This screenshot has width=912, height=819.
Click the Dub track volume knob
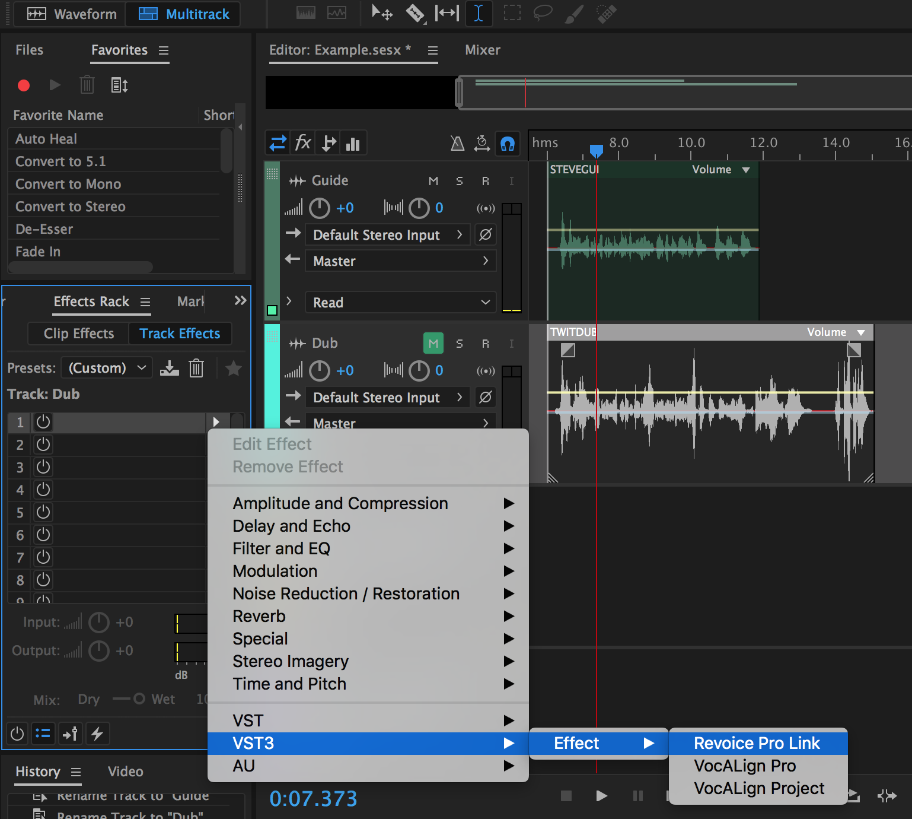pyautogui.click(x=319, y=370)
